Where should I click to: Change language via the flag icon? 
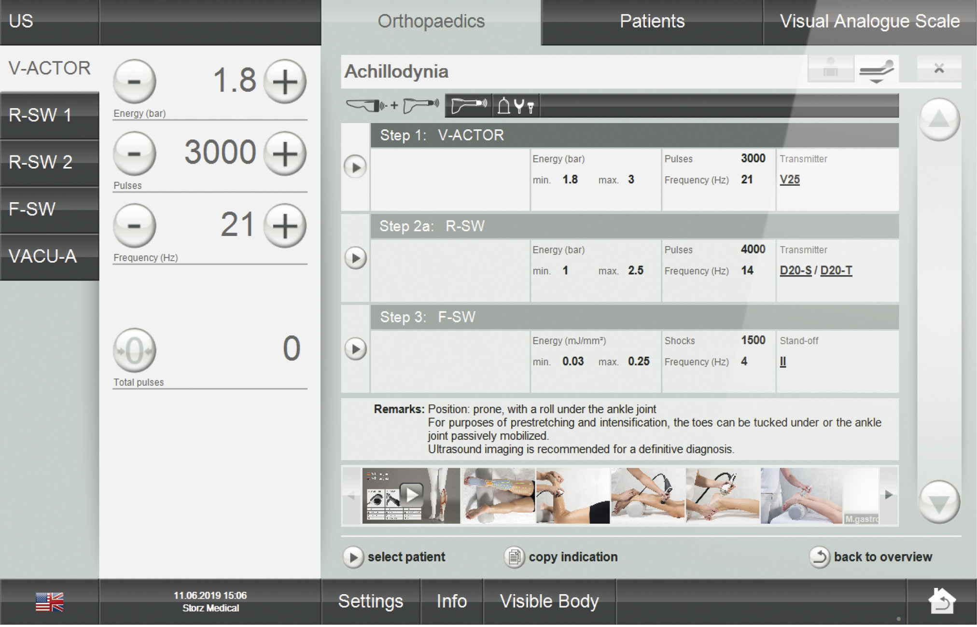pos(49,602)
